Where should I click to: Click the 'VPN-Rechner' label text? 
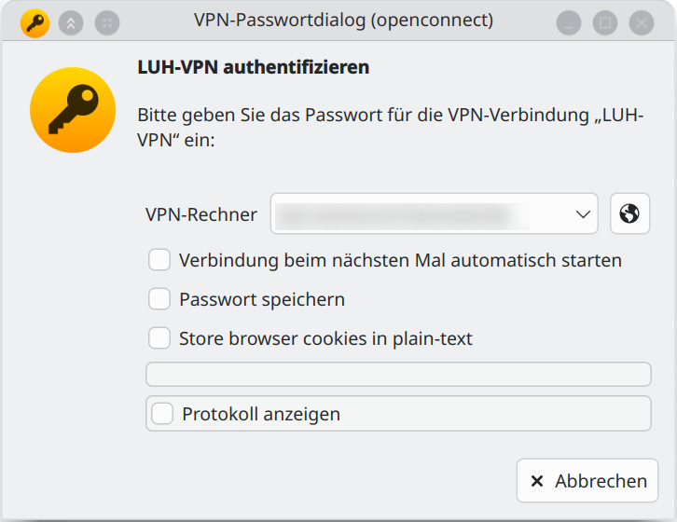click(201, 214)
